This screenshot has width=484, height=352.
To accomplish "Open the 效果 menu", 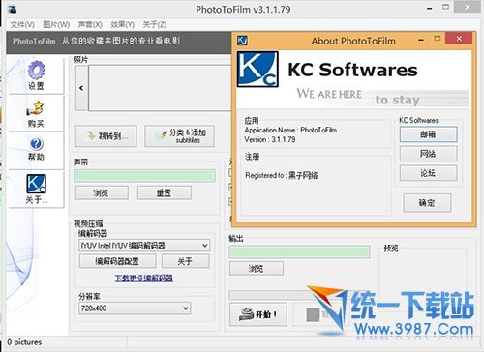I will [x=122, y=25].
